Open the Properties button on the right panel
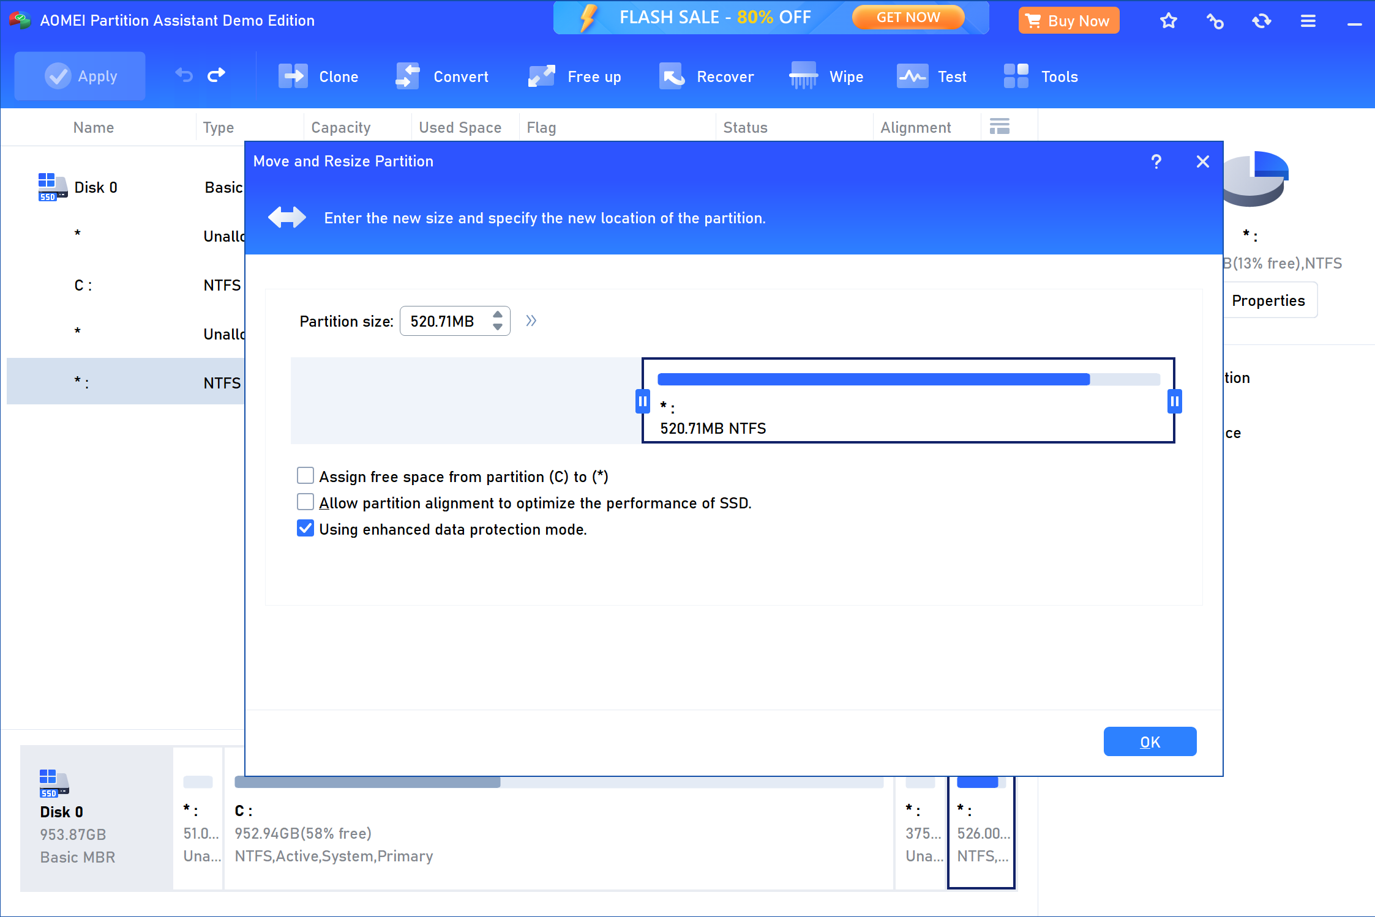The width and height of the screenshot is (1375, 917). 1268,300
